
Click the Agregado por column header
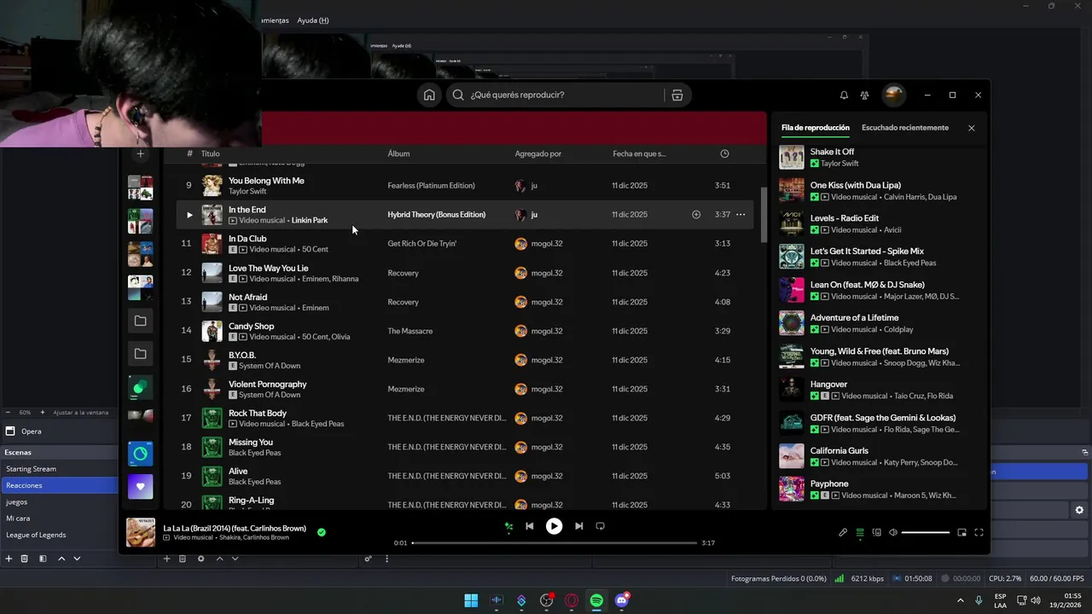538,153
